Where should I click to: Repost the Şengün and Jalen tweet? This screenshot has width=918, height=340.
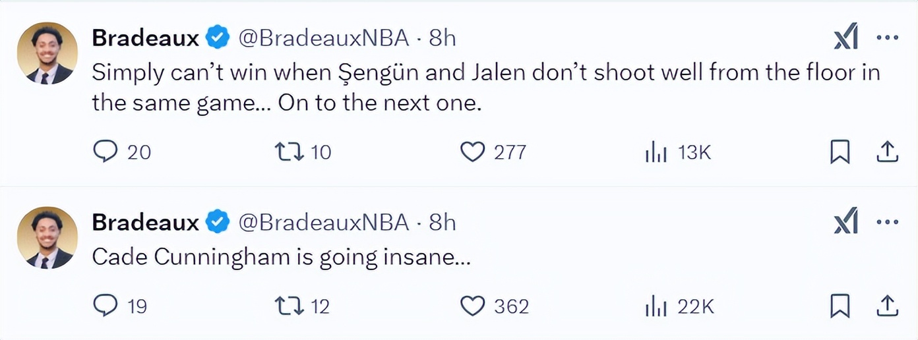288,152
